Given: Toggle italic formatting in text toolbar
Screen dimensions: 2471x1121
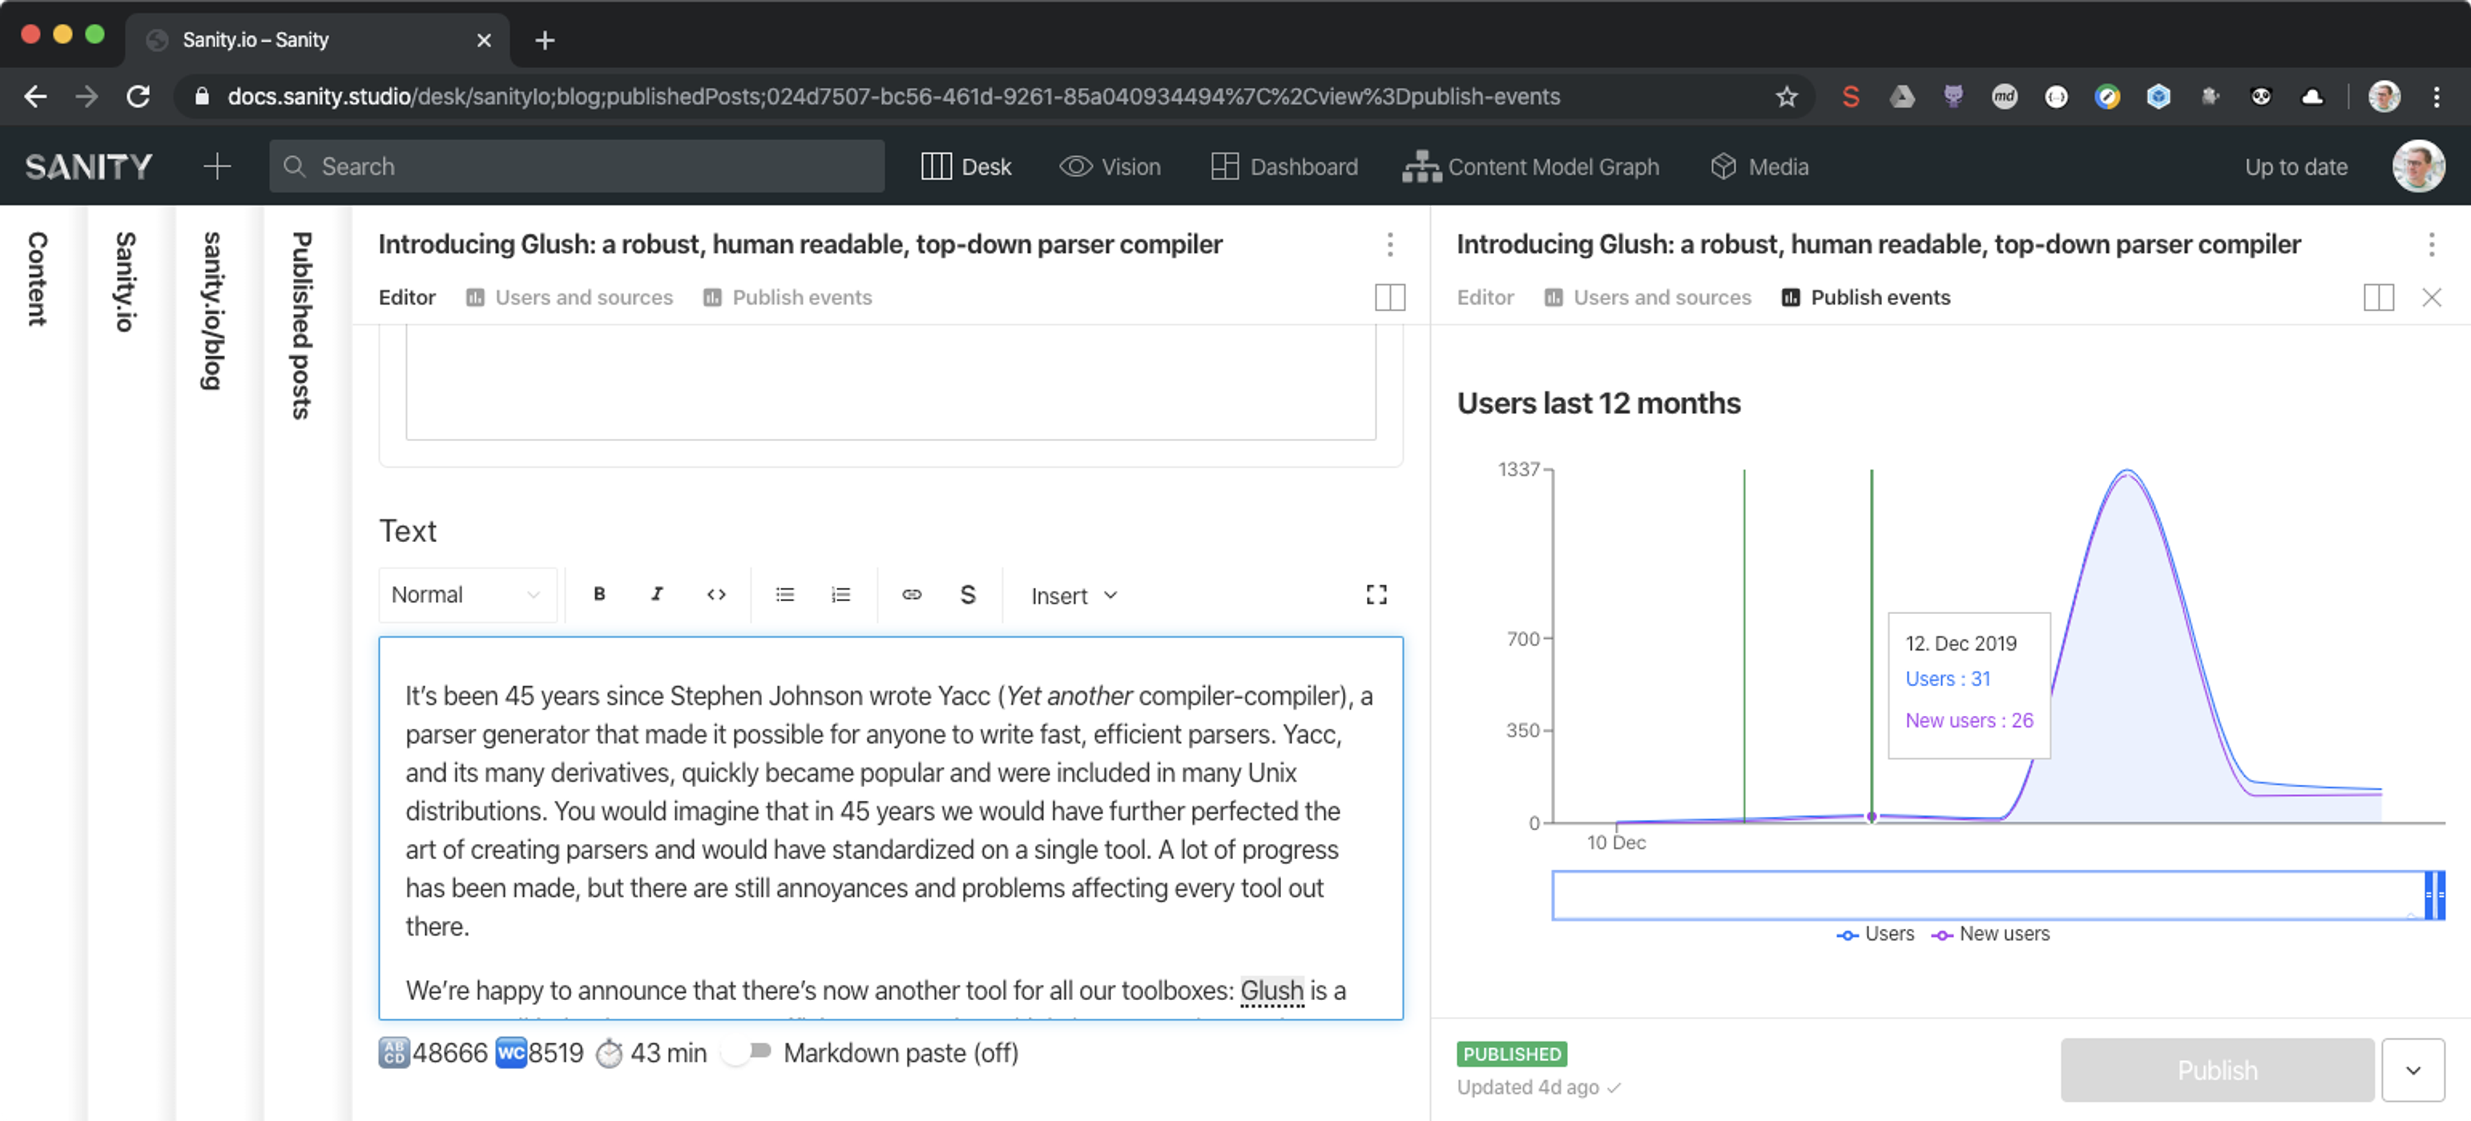Looking at the screenshot, I should (657, 594).
